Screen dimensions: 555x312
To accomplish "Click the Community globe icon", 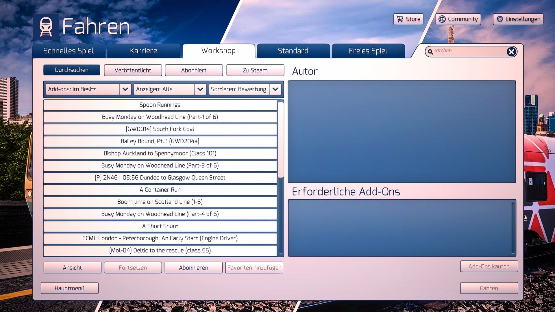I will coord(442,19).
